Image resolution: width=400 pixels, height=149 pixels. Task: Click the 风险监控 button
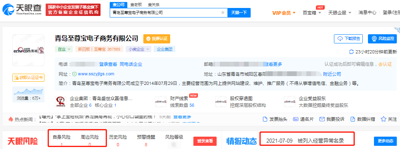[382, 39]
